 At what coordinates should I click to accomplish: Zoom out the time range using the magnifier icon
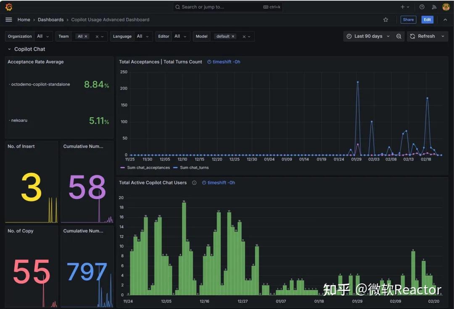pyautogui.click(x=399, y=36)
